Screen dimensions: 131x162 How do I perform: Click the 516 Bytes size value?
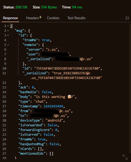click(49, 7)
